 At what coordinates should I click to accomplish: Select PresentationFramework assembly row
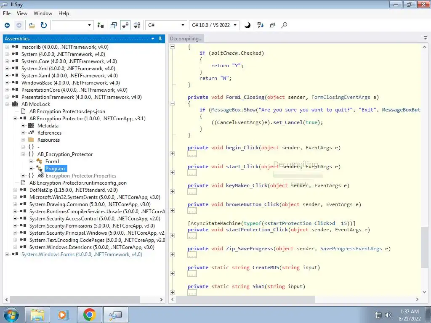(x=81, y=97)
